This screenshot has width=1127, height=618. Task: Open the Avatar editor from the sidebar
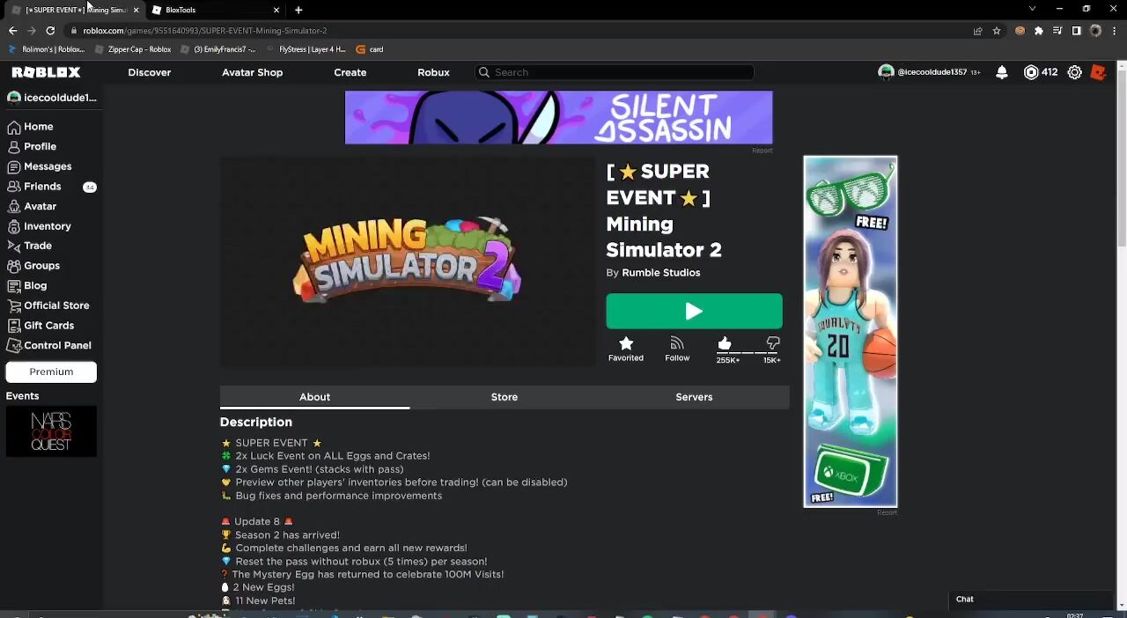point(32,206)
